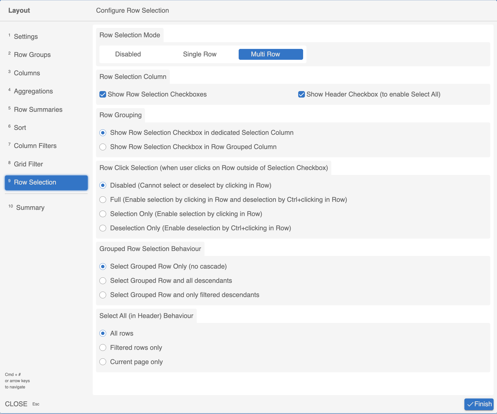
Task: Untick Show Row Selection Checkboxes
Action: coord(103,94)
